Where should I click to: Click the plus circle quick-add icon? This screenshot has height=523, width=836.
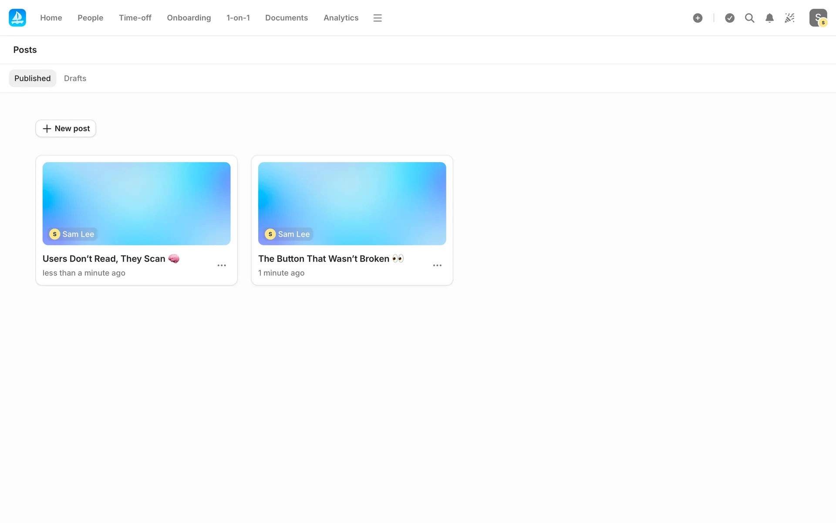coord(698,18)
